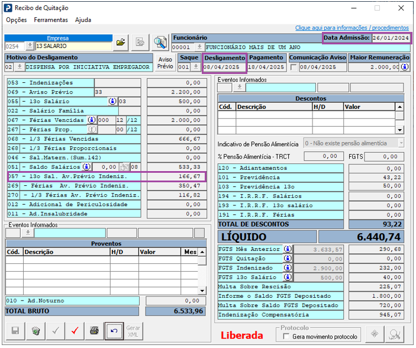Click the document magnifier search icon

coord(160,42)
